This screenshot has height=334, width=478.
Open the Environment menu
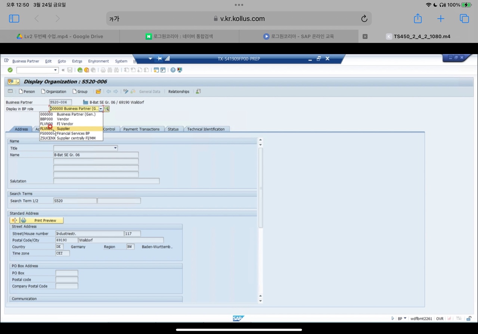(99, 61)
